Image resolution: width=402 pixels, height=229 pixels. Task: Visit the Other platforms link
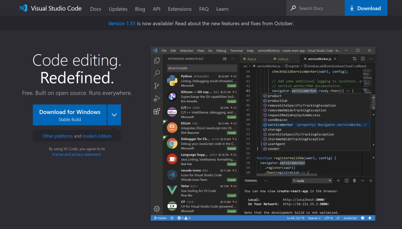57,136
